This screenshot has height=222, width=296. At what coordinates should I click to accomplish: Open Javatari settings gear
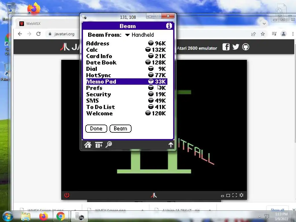(241, 195)
